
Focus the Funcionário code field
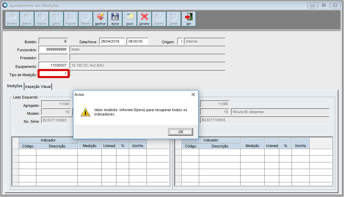click(53, 49)
